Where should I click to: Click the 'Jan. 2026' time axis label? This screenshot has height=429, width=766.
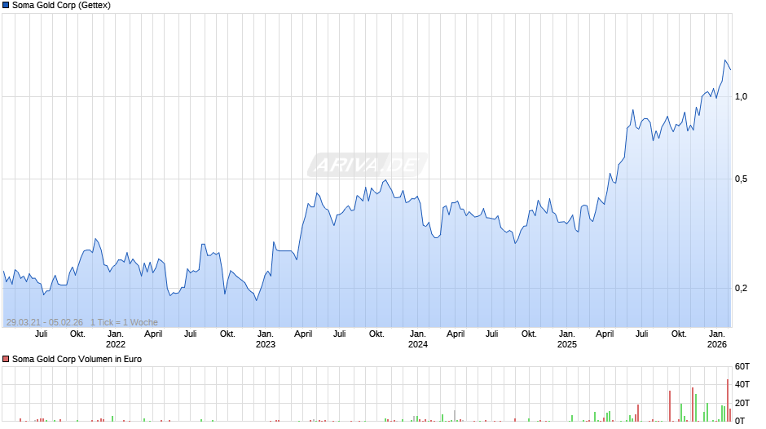716,339
